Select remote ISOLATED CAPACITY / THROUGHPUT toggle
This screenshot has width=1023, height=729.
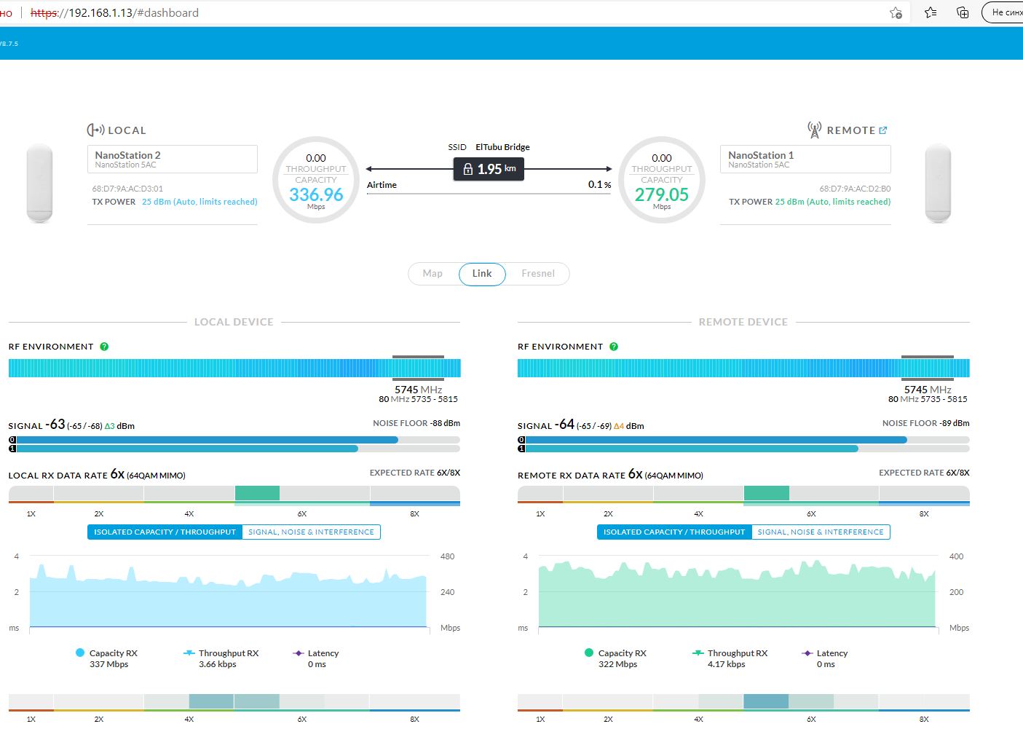674,532
